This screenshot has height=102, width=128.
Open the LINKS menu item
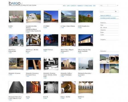coord(68,6)
